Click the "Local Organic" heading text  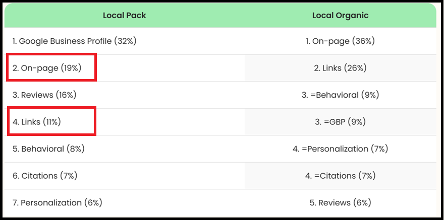340,16
